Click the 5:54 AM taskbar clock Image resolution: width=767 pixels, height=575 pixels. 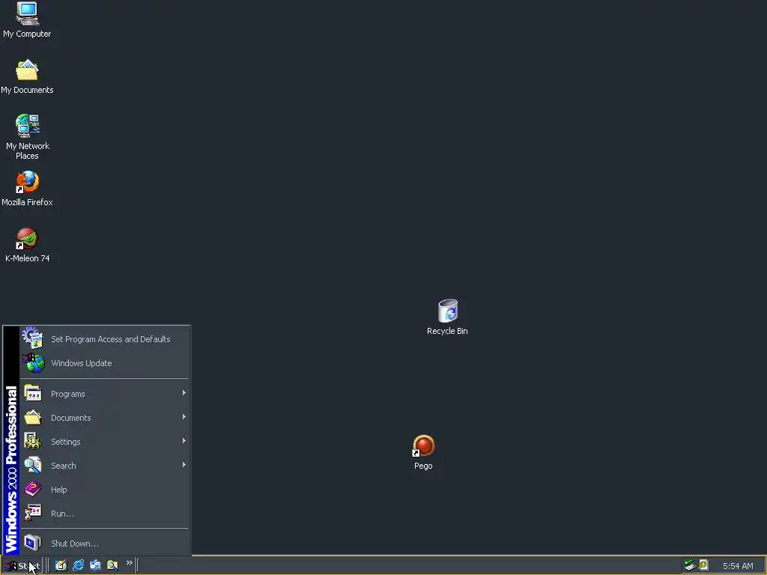coord(738,566)
